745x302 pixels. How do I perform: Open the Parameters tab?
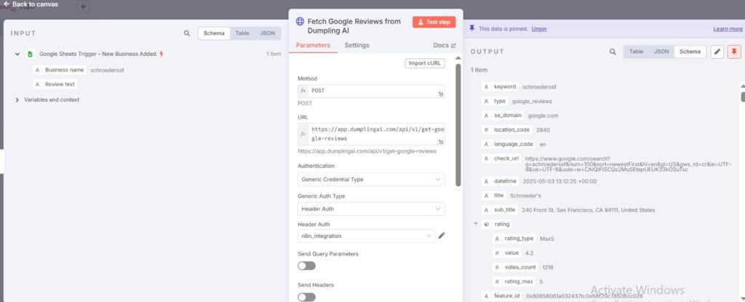(x=313, y=46)
